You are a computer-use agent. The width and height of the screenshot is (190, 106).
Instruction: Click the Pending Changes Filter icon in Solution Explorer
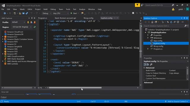click(x=163, y=22)
